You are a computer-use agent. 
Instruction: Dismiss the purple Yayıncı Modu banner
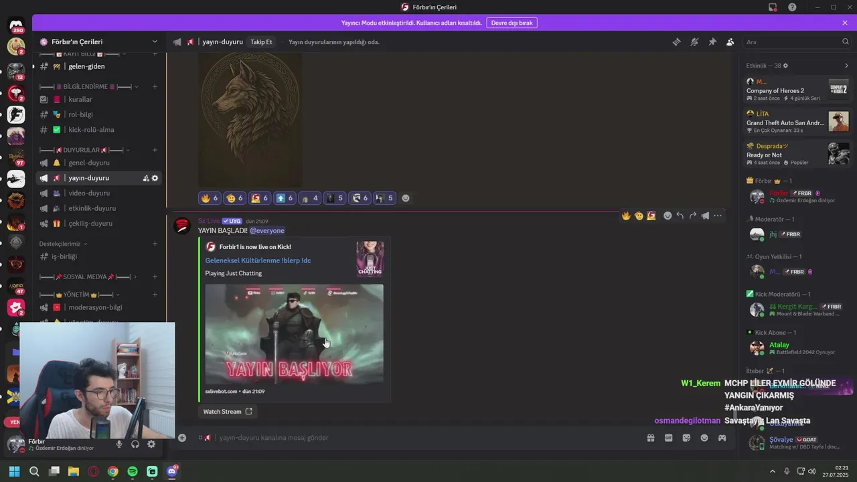point(845,23)
